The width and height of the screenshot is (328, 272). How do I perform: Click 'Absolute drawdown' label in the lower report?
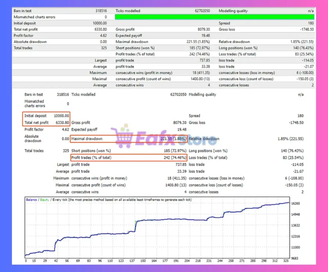pyautogui.click(x=33, y=138)
